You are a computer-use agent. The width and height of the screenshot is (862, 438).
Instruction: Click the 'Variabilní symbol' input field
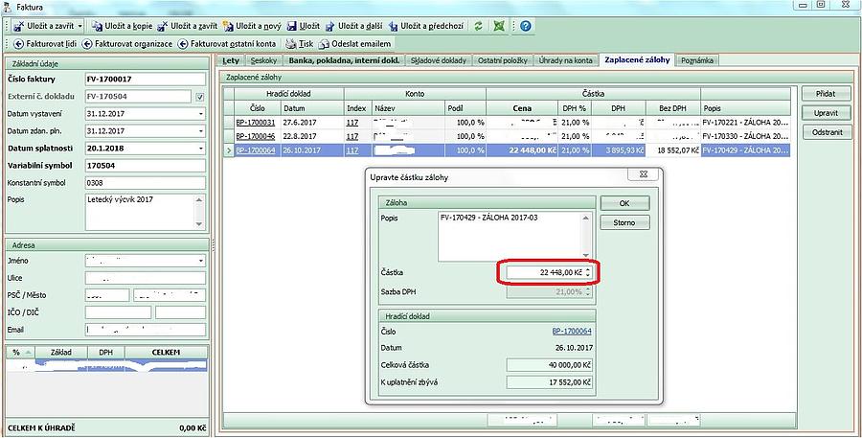click(144, 166)
